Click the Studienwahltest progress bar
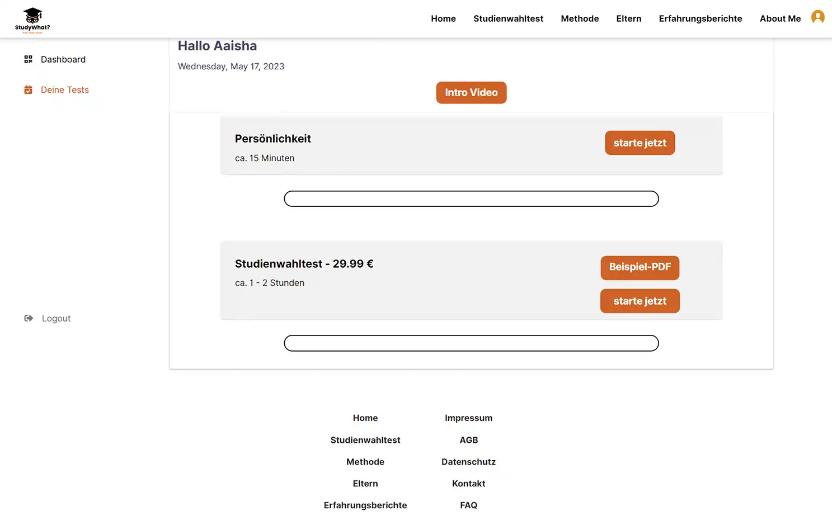 click(471, 343)
